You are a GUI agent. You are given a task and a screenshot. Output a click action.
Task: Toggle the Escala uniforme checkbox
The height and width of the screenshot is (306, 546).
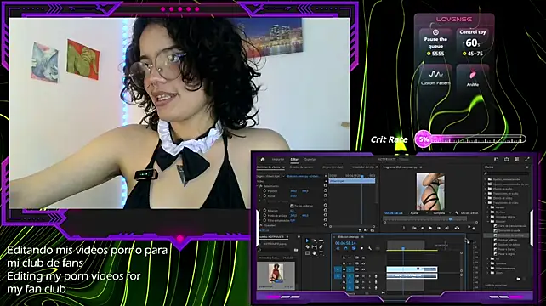coord(292,206)
